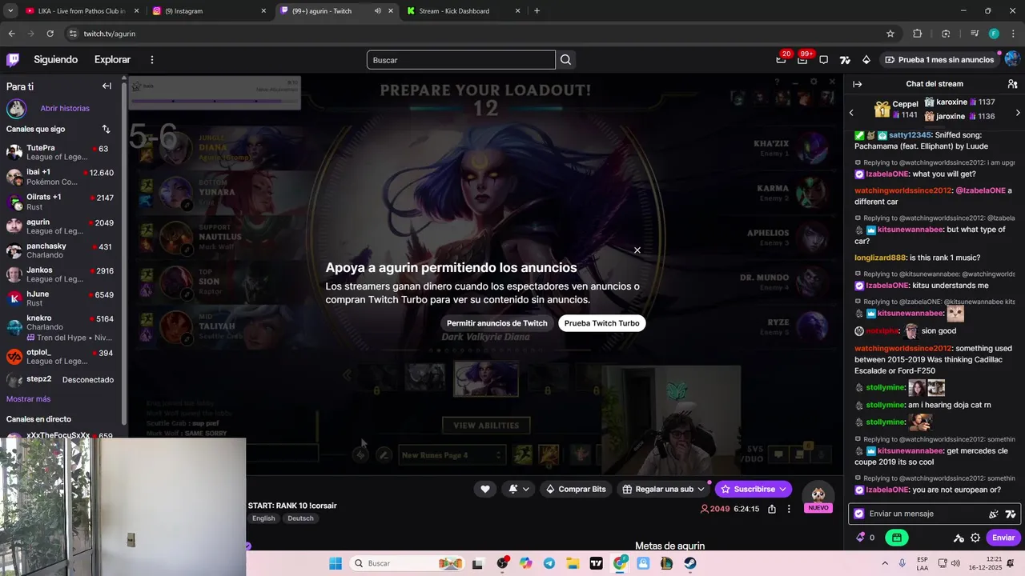Viewport: 1025px width, 576px height.
Task: Open Chrome tab search dropdown arrow
Action: (x=10, y=11)
